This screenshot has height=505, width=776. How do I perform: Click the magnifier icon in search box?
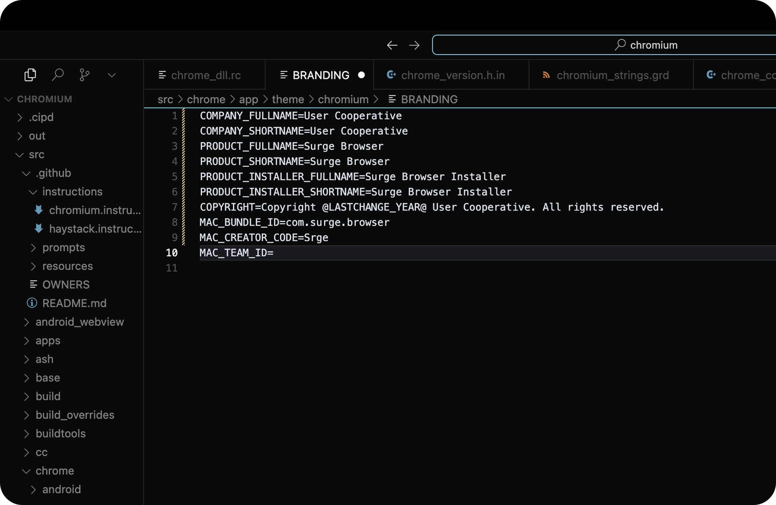click(x=620, y=45)
